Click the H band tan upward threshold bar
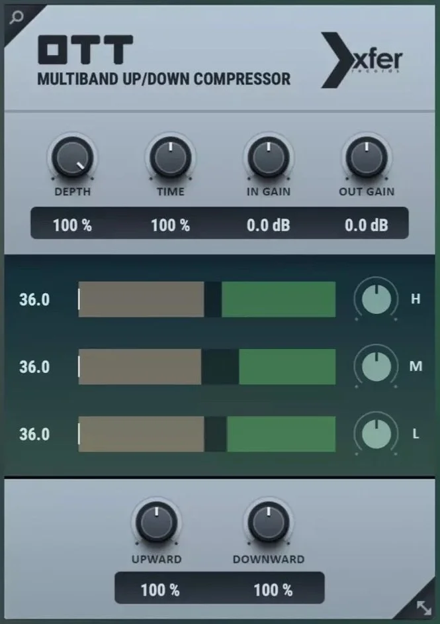 141,299
